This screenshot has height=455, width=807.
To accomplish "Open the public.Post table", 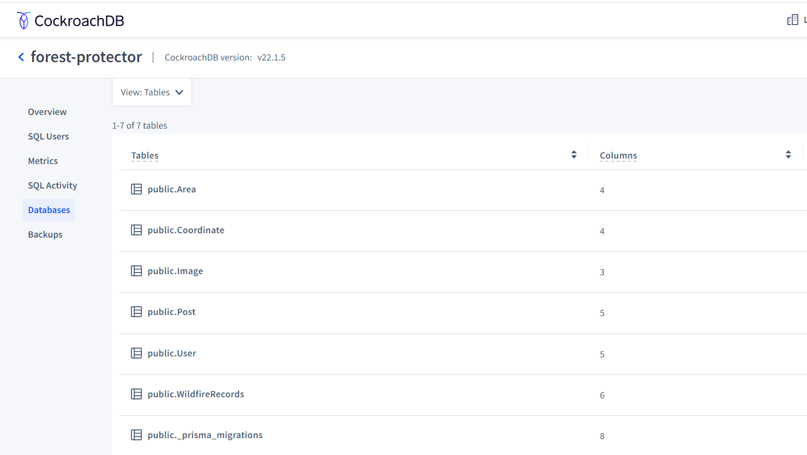I will tap(171, 312).
